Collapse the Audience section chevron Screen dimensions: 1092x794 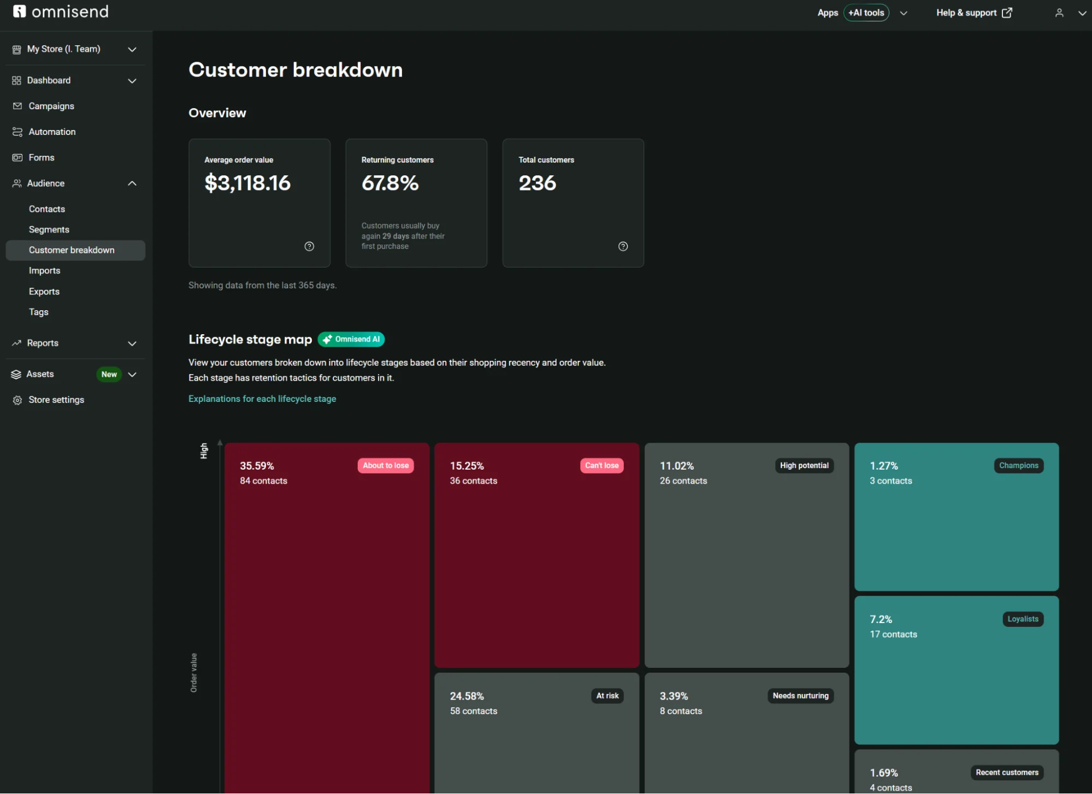coord(132,183)
